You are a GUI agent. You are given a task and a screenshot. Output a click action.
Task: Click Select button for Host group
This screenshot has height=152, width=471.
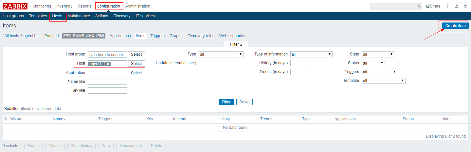pos(136,54)
